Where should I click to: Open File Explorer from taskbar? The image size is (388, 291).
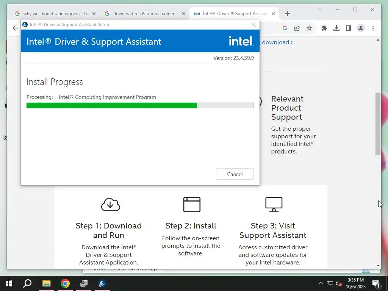click(x=46, y=283)
